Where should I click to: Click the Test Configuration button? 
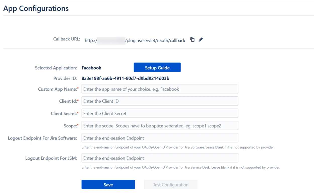tap(171, 184)
